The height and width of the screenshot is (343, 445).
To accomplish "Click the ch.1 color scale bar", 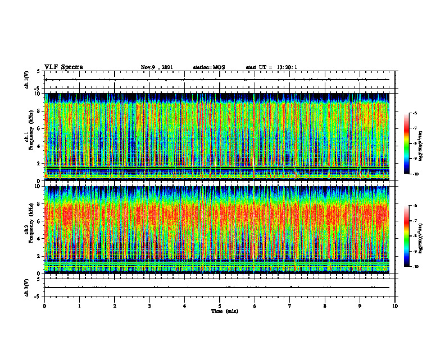I will tap(407, 143).
